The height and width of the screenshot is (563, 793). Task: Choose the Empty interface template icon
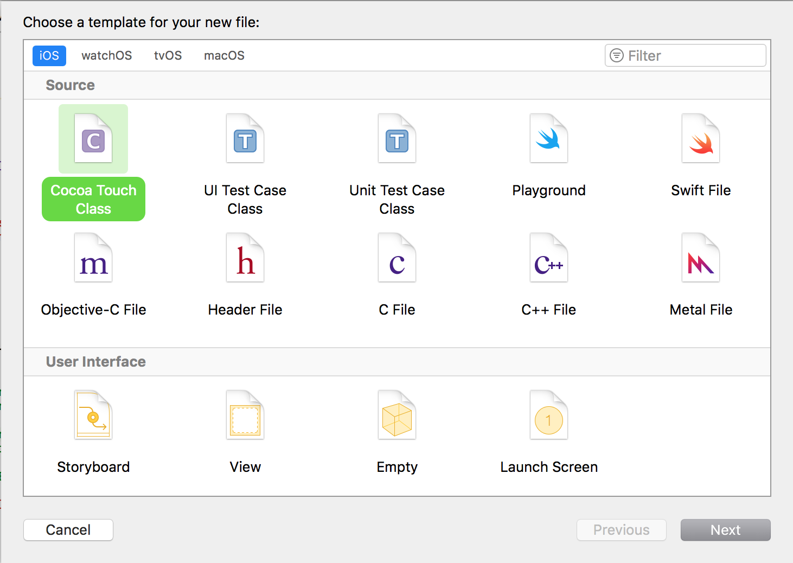397,415
